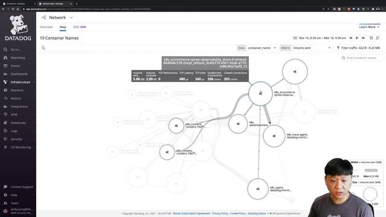This screenshot has width=386, height=217.
Task: Select the k8s_advertisement node circle
Action: click(x=238, y=124)
